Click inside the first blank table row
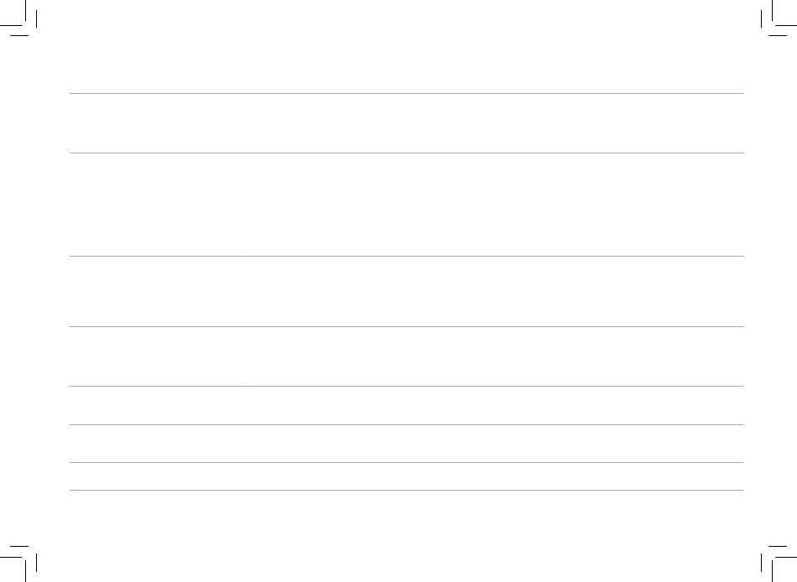Image resolution: width=797 pixels, height=582 pixels. pos(406,123)
